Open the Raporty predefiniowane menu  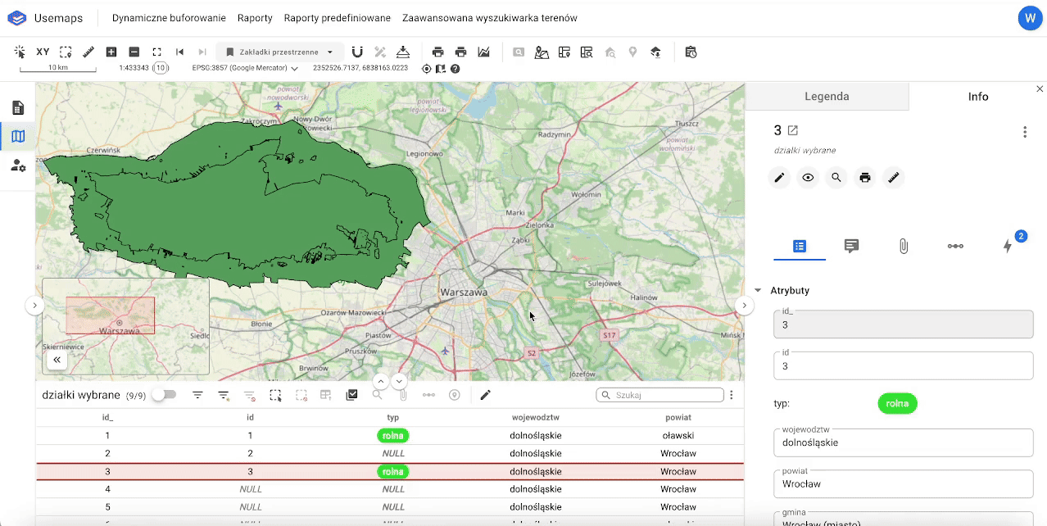(x=337, y=18)
